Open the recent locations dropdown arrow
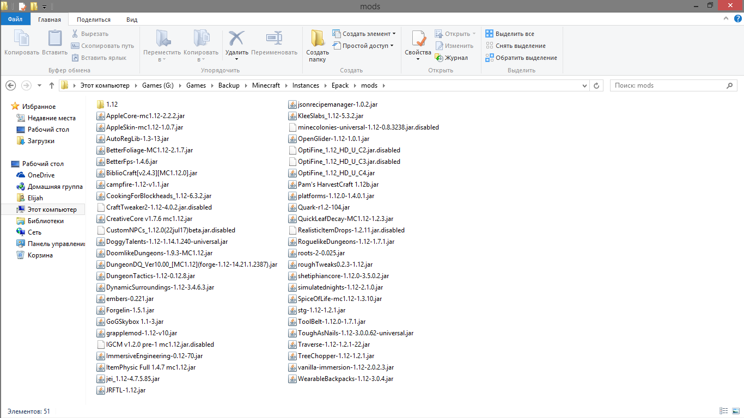 (39, 85)
